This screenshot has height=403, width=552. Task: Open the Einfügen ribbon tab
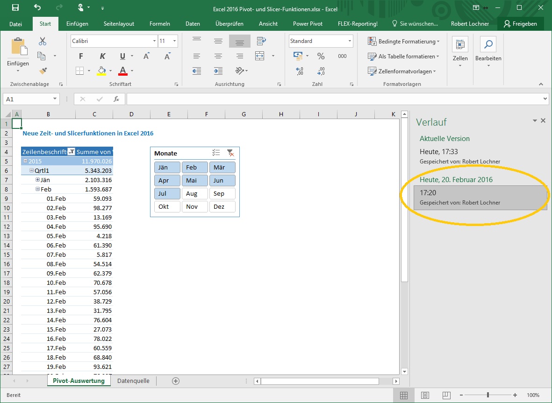[x=77, y=24]
